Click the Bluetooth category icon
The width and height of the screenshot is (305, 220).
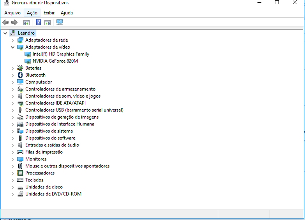[20, 75]
